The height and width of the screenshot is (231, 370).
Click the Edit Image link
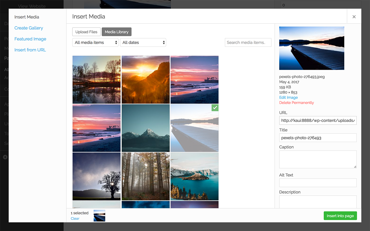288,98
